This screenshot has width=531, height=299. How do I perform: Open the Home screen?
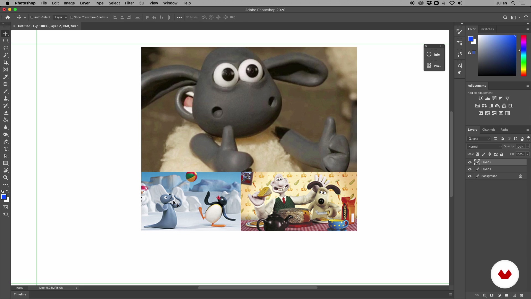coord(8,17)
